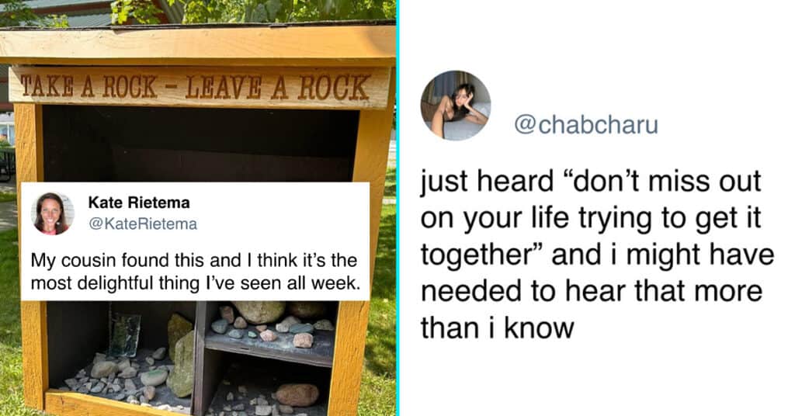Click Kate Rietema's profile photo

click(x=53, y=213)
